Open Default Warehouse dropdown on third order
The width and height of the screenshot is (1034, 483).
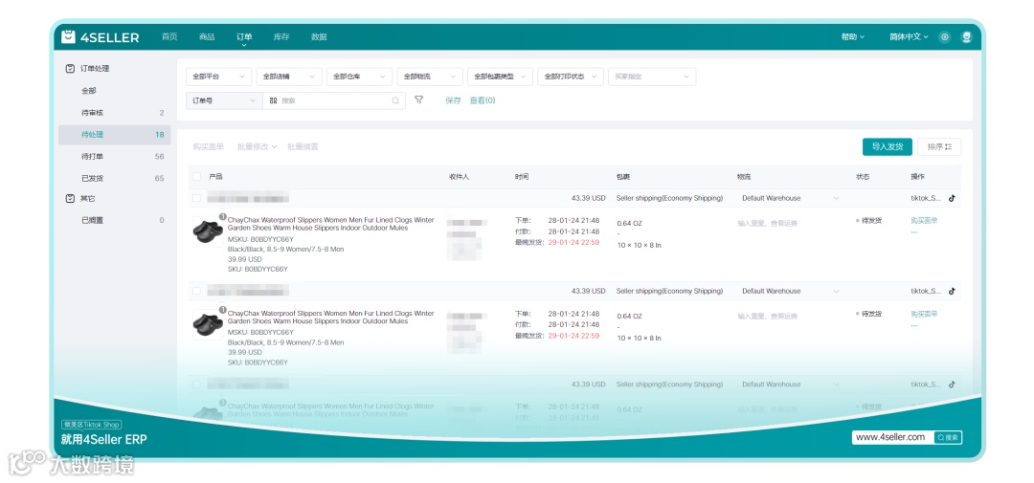[790, 384]
